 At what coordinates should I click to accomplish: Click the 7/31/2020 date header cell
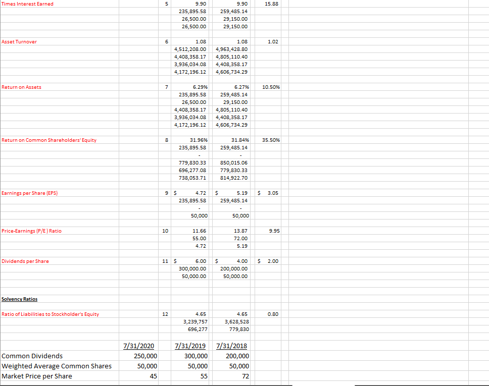(x=138, y=346)
